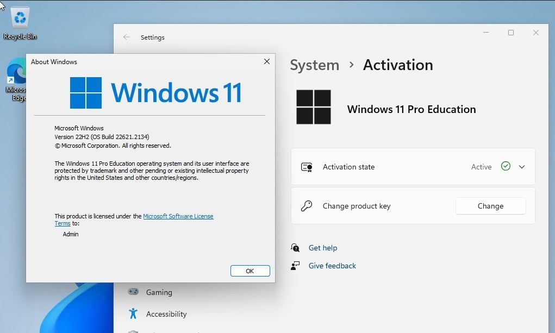The width and height of the screenshot is (555, 333).
Task: Click the 'About Windows' title bar text
Action: tap(54, 62)
